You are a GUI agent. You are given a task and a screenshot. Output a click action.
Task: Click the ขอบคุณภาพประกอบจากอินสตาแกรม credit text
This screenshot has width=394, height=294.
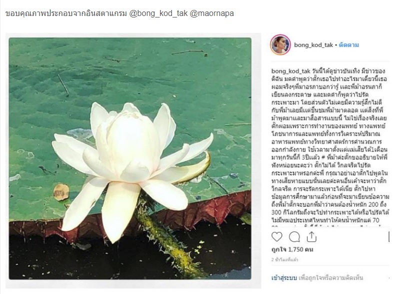tap(66, 13)
